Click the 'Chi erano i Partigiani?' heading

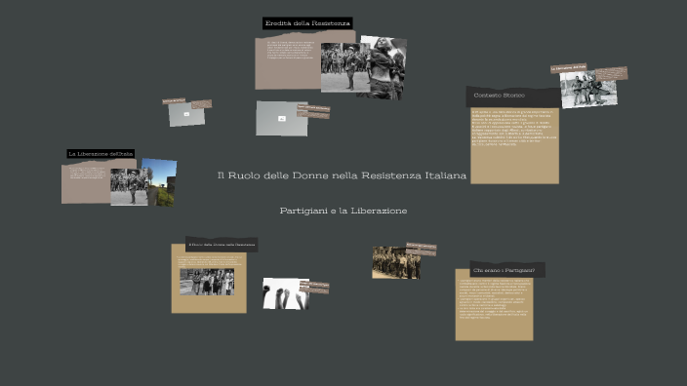point(504,270)
